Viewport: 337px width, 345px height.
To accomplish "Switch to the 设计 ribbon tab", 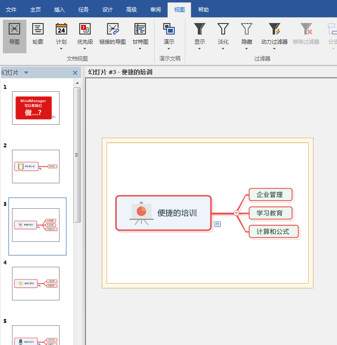I will coord(108,9).
